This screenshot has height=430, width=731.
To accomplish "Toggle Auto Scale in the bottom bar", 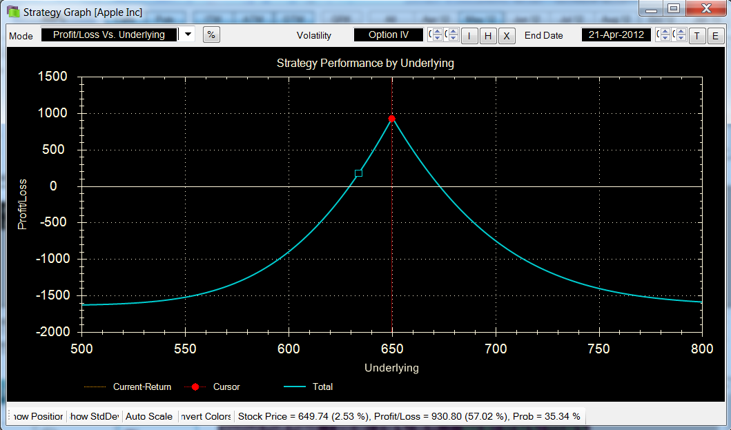I will [149, 416].
